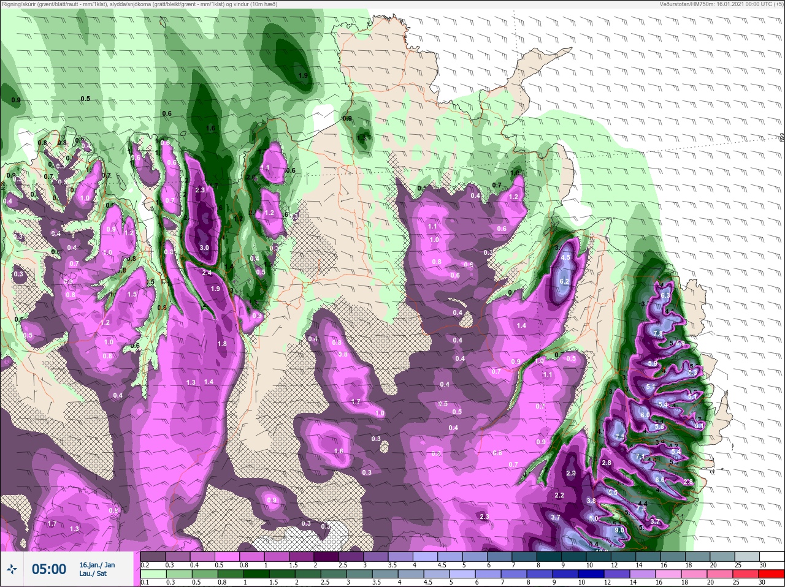Click the Veðurstofan star logo icon
The width and height of the screenshot is (785, 587).
(12, 569)
